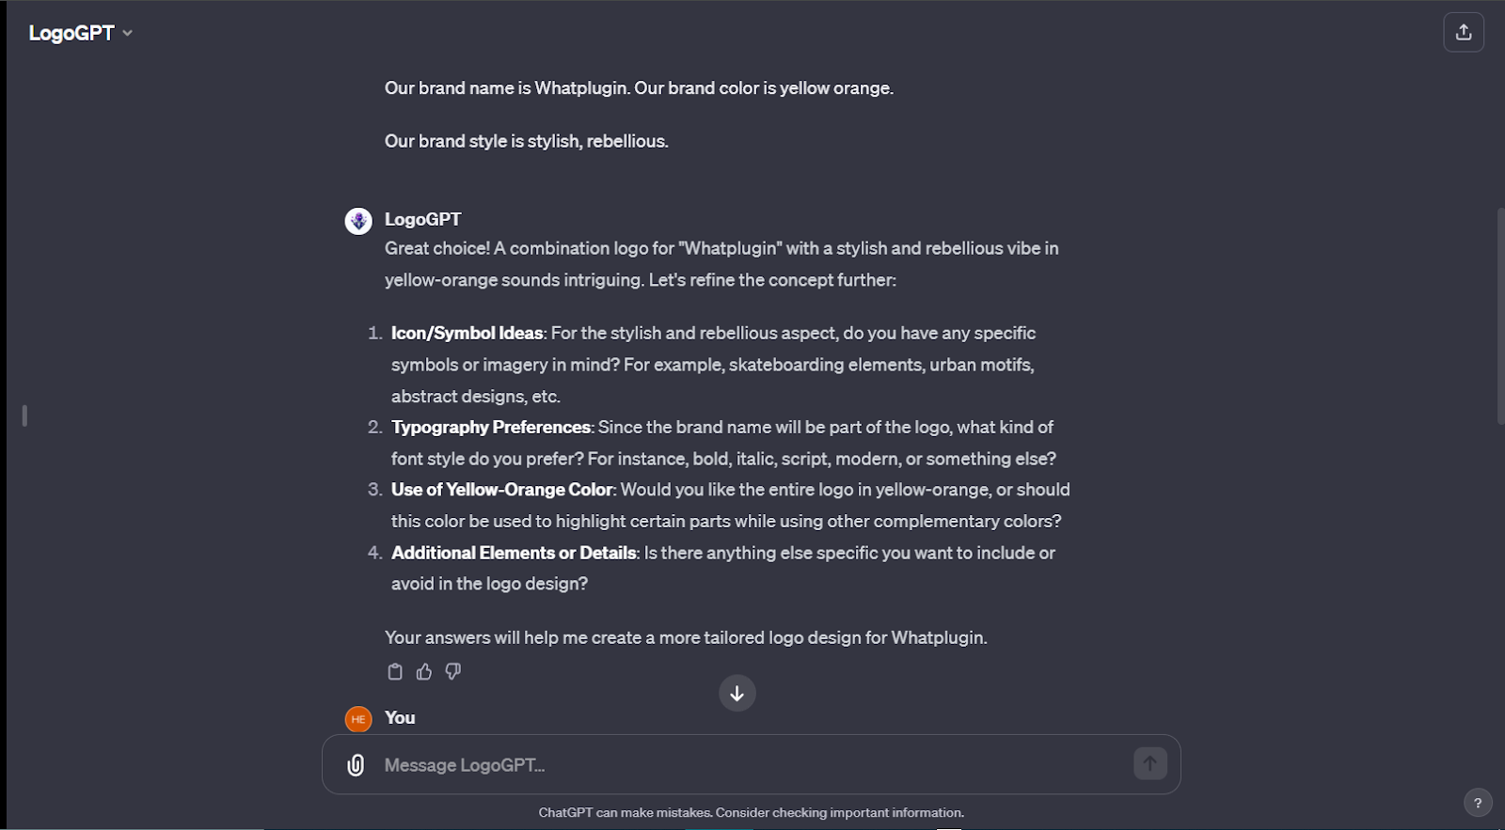Click the vertical scrollbar on the right
The image size is (1505, 830).
click(x=1499, y=315)
